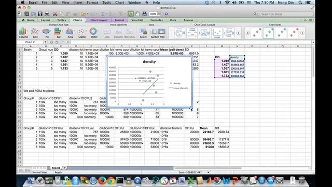Click the Select data icon

[x=143, y=33]
